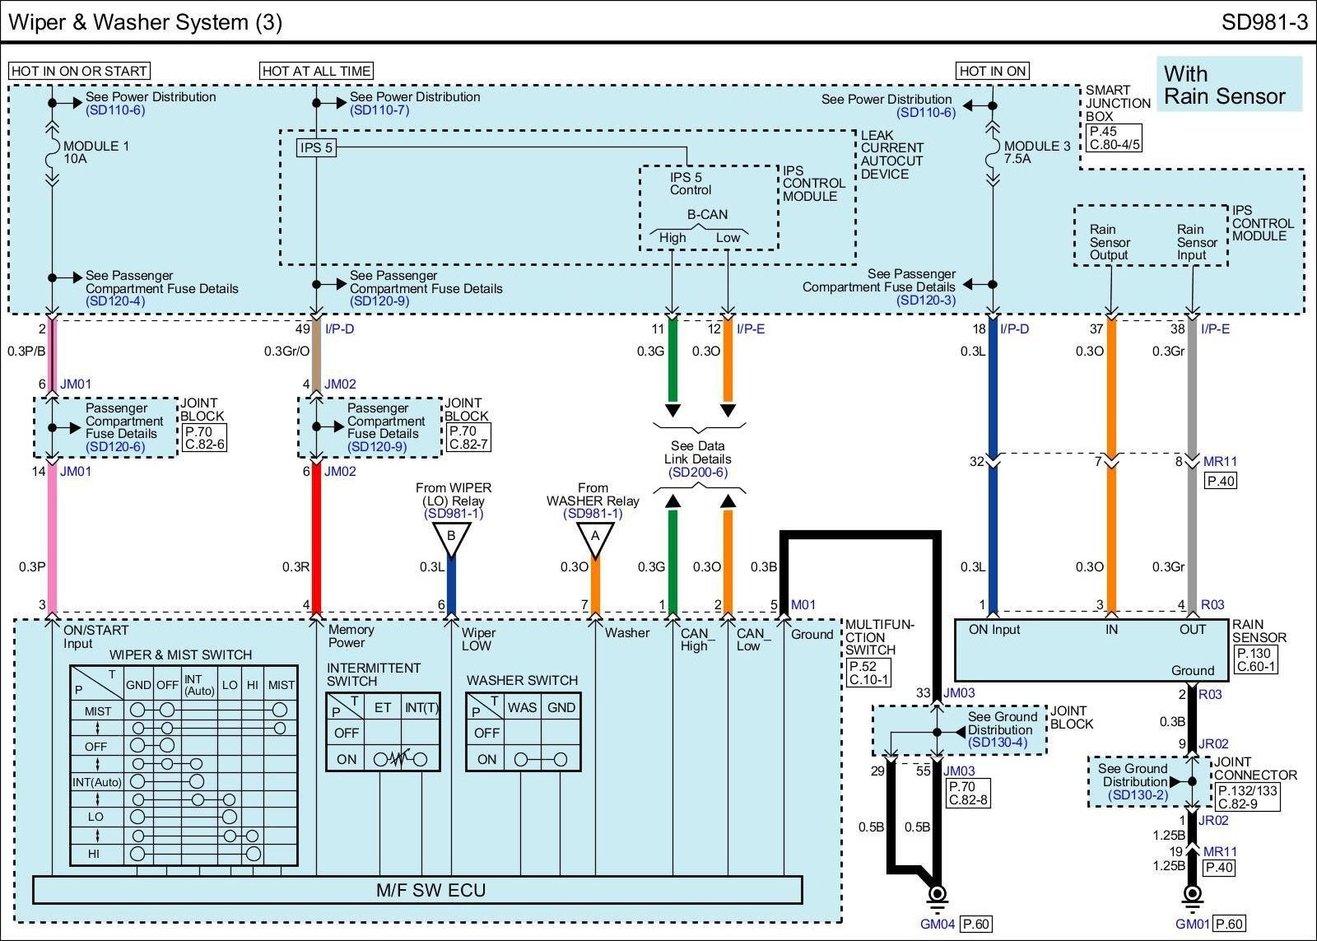Click the With Rain Sensor label
The width and height of the screenshot is (1317, 941).
pyautogui.click(x=1228, y=85)
